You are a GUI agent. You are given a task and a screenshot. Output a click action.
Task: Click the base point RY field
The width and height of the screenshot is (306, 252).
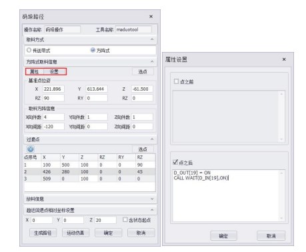point(97,98)
